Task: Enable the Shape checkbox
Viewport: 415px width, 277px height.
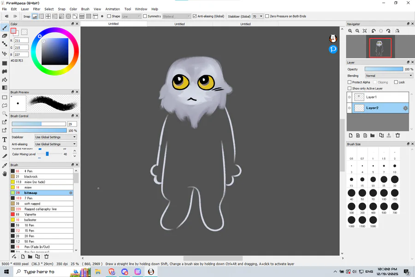Action: (109, 16)
